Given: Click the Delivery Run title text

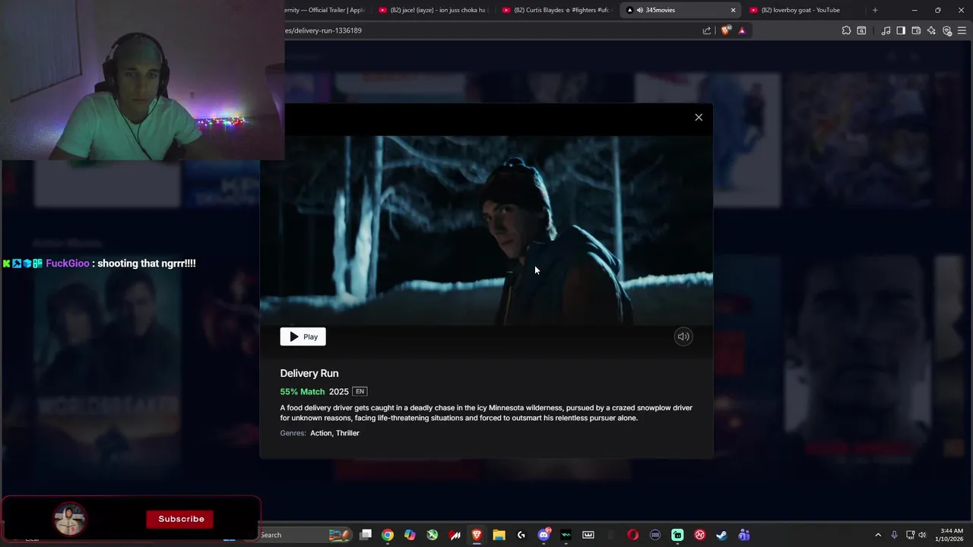Looking at the screenshot, I should click(x=309, y=373).
